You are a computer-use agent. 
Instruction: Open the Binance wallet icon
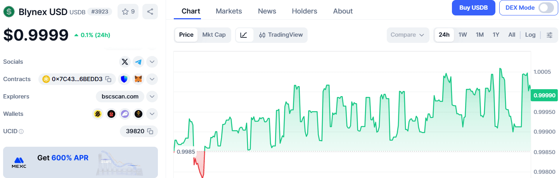click(x=138, y=114)
